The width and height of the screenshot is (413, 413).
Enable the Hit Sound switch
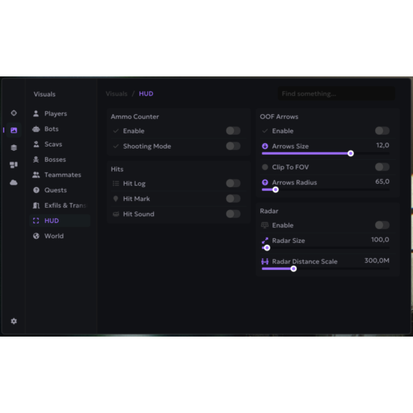pyautogui.click(x=233, y=214)
